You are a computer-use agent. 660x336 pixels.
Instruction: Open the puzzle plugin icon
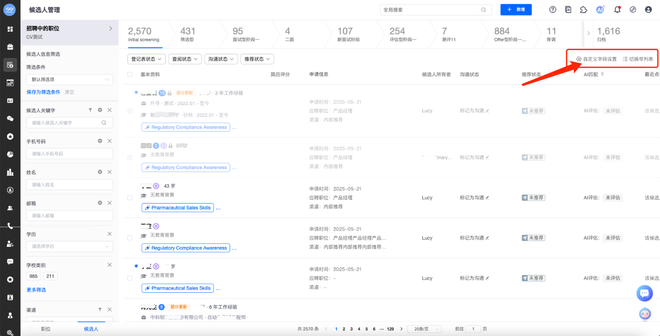pos(583,10)
